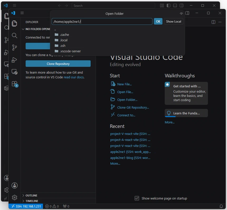Go back arrow in back window

(60, 6)
